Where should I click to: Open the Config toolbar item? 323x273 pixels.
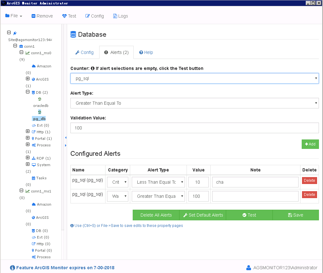point(95,16)
